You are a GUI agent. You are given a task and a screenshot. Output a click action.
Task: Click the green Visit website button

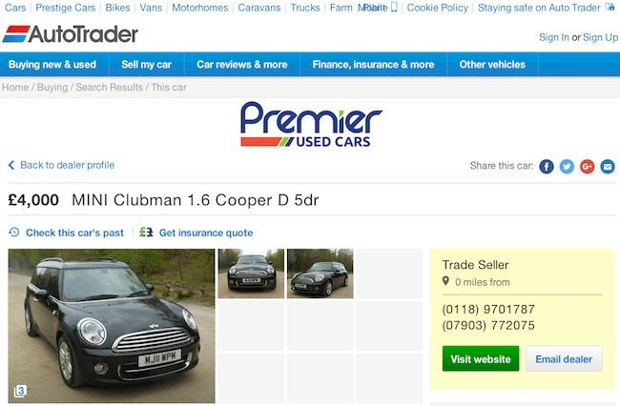click(481, 358)
